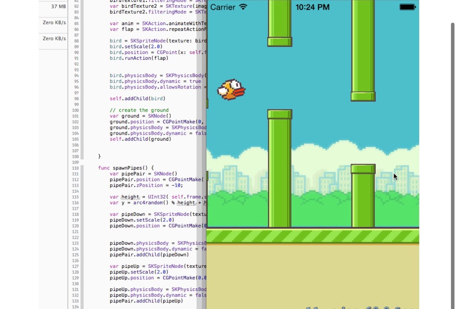Image resolution: width=458 pixels, height=309 pixels.
Task: Click the 'var height = UInt32(' line
Action: (x=158, y=197)
